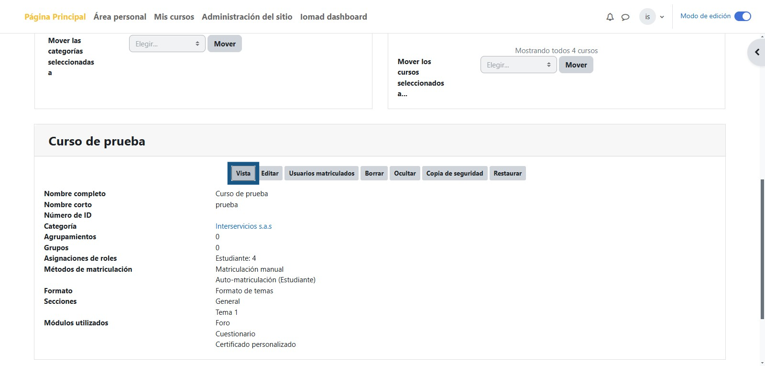Open the notifications bell icon
The height and width of the screenshot is (366, 765).
(x=610, y=17)
